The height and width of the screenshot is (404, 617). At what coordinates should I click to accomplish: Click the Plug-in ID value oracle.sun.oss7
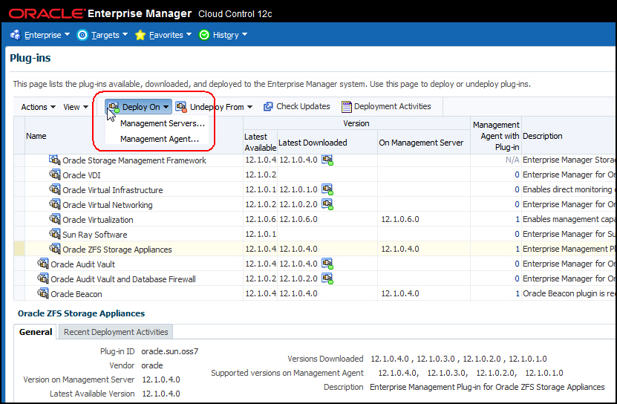click(x=169, y=351)
